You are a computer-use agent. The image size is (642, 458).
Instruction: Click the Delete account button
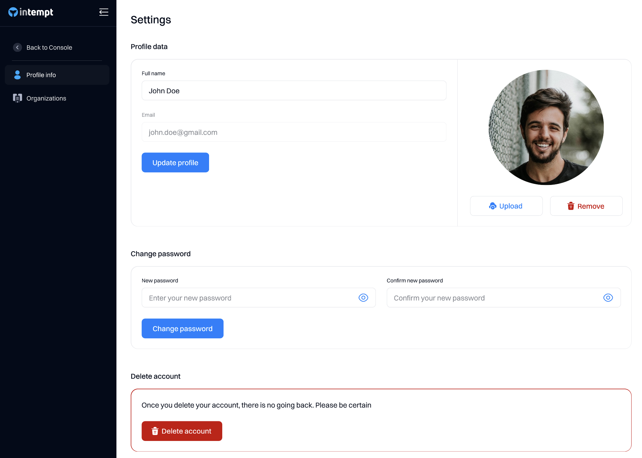point(182,431)
